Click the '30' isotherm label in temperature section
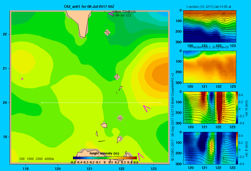The width and height of the screenshot is (251, 171). [223, 14]
